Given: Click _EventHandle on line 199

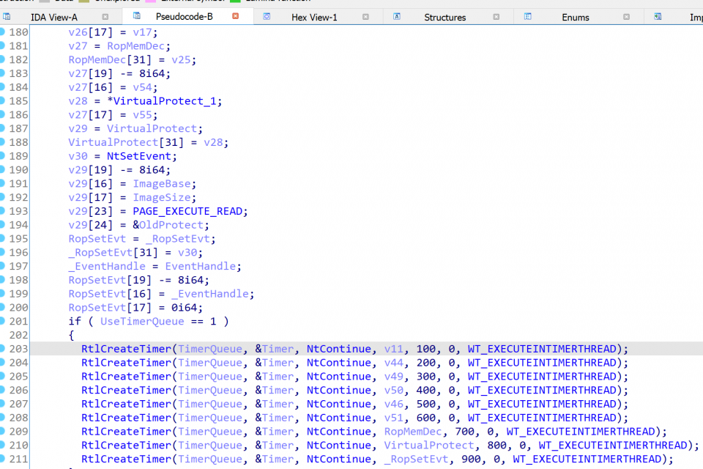Looking at the screenshot, I should tap(210, 294).
